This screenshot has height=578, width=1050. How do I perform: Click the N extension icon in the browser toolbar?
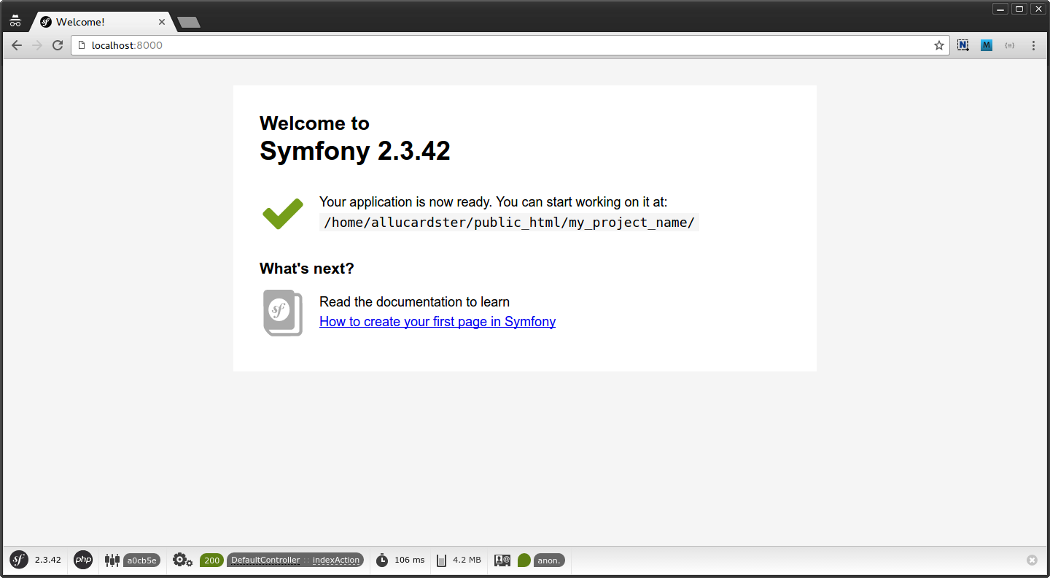963,45
